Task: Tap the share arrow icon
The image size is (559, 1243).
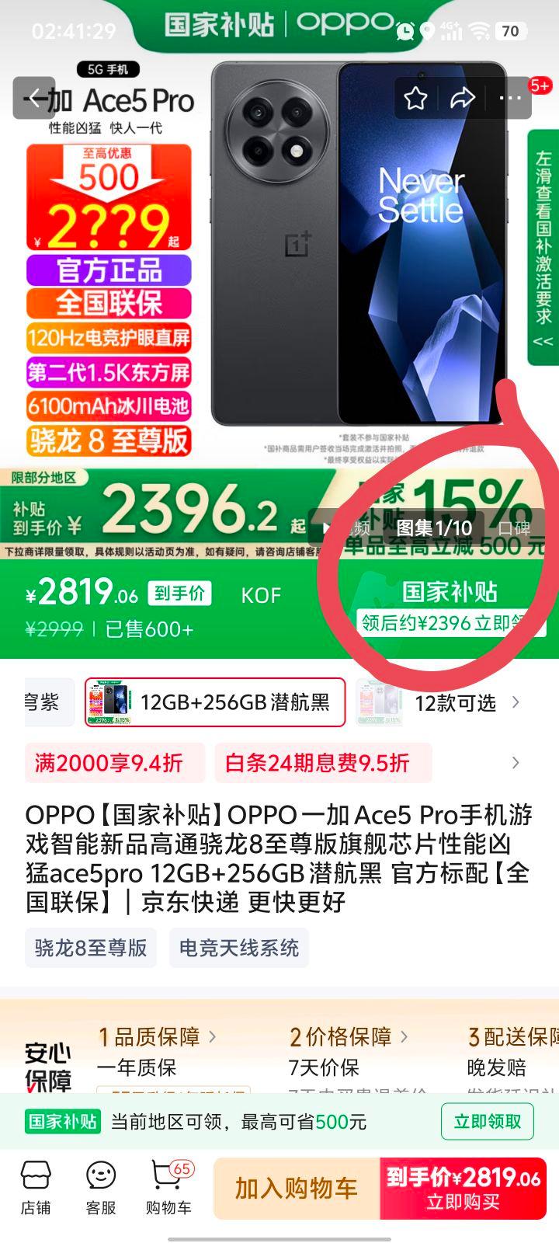Action: (463, 98)
